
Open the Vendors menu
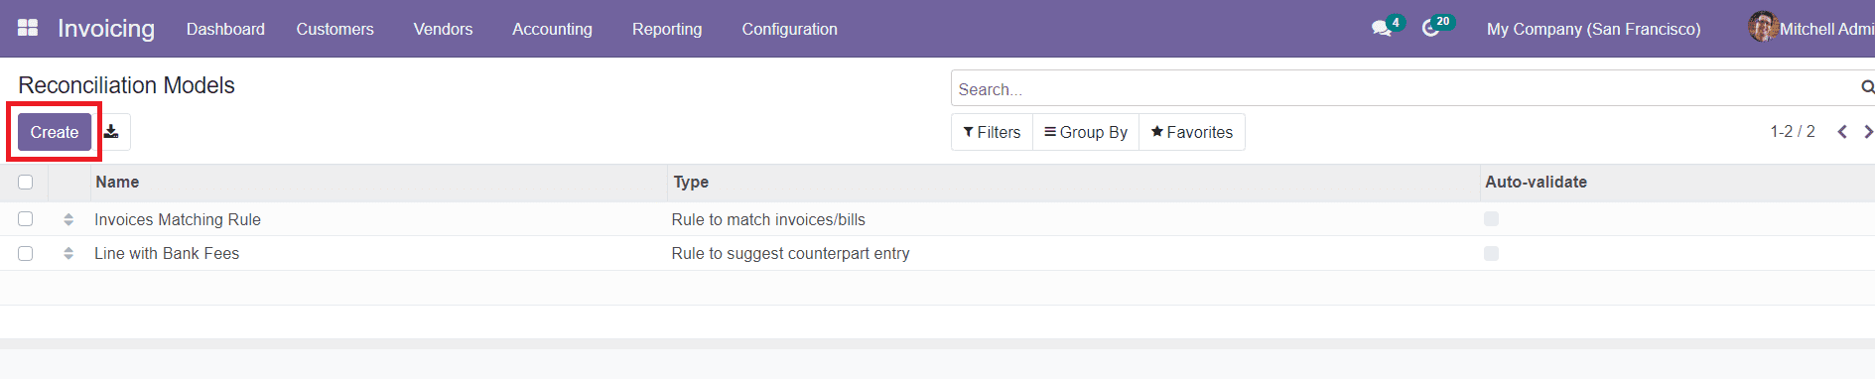(x=443, y=29)
